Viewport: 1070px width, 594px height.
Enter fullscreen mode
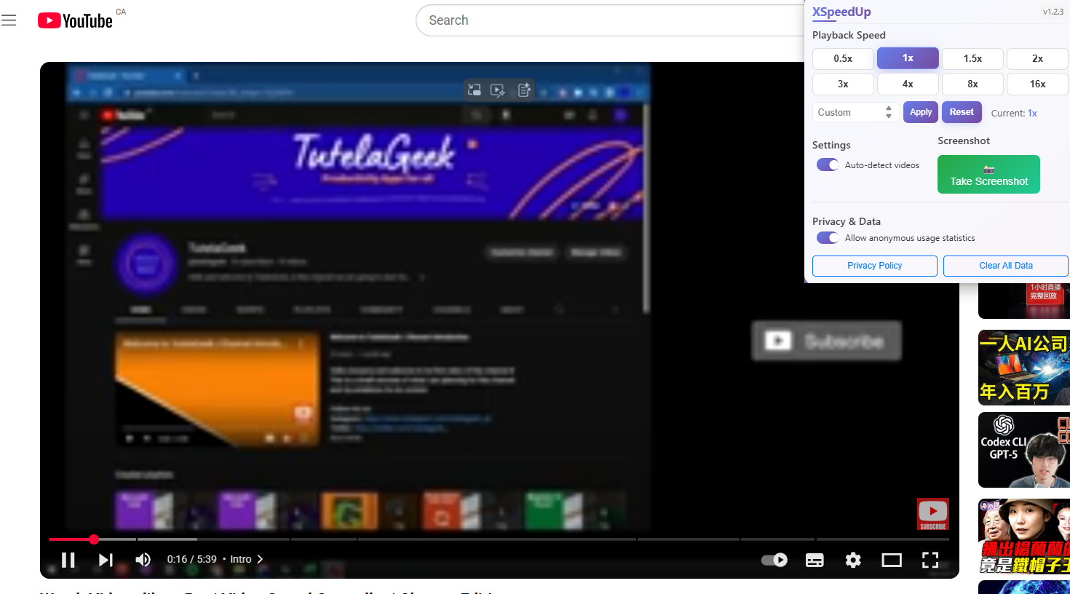pyautogui.click(x=930, y=560)
